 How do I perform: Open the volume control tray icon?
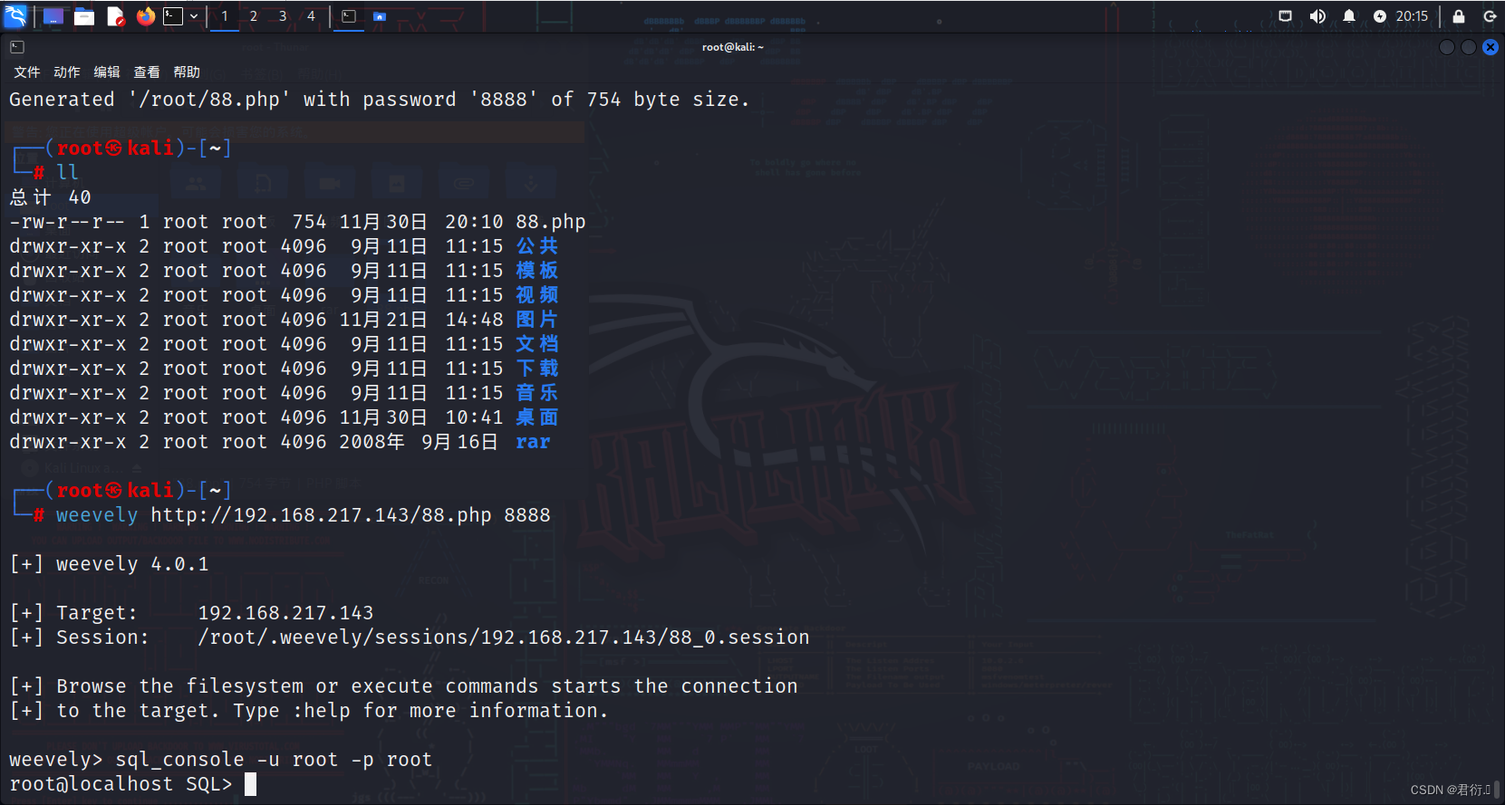[x=1317, y=16]
